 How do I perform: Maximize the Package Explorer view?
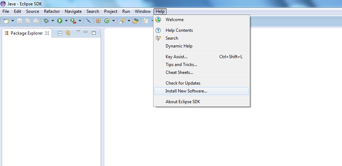(x=94, y=33)
